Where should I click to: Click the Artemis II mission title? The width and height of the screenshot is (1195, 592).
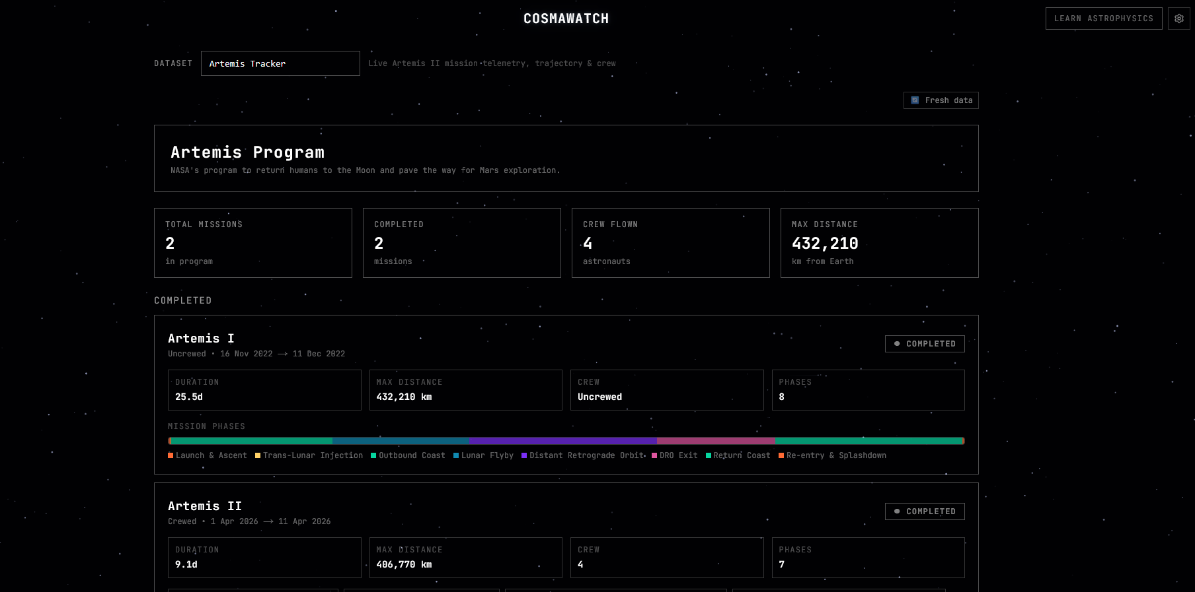[x=205, y=506]
